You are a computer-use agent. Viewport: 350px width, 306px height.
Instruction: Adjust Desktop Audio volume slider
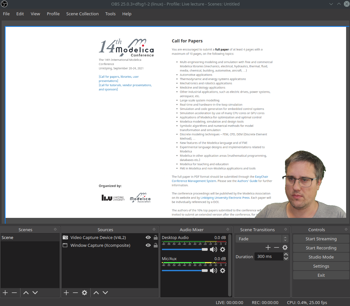pyautogui.click(x=185, y=249)
